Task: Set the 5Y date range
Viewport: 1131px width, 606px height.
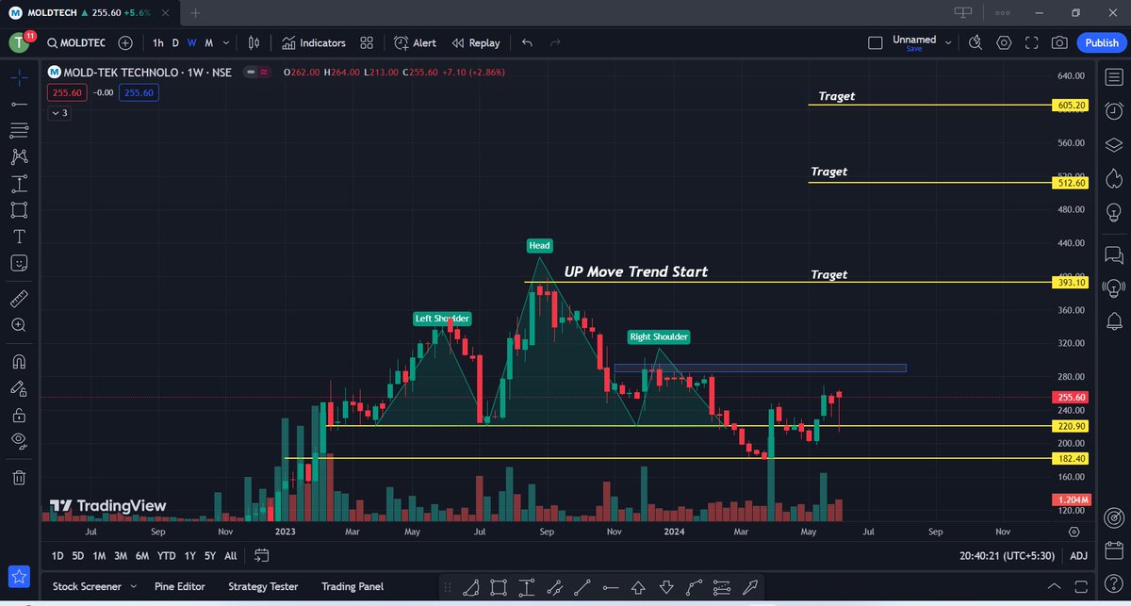Action: pos(210,556)
